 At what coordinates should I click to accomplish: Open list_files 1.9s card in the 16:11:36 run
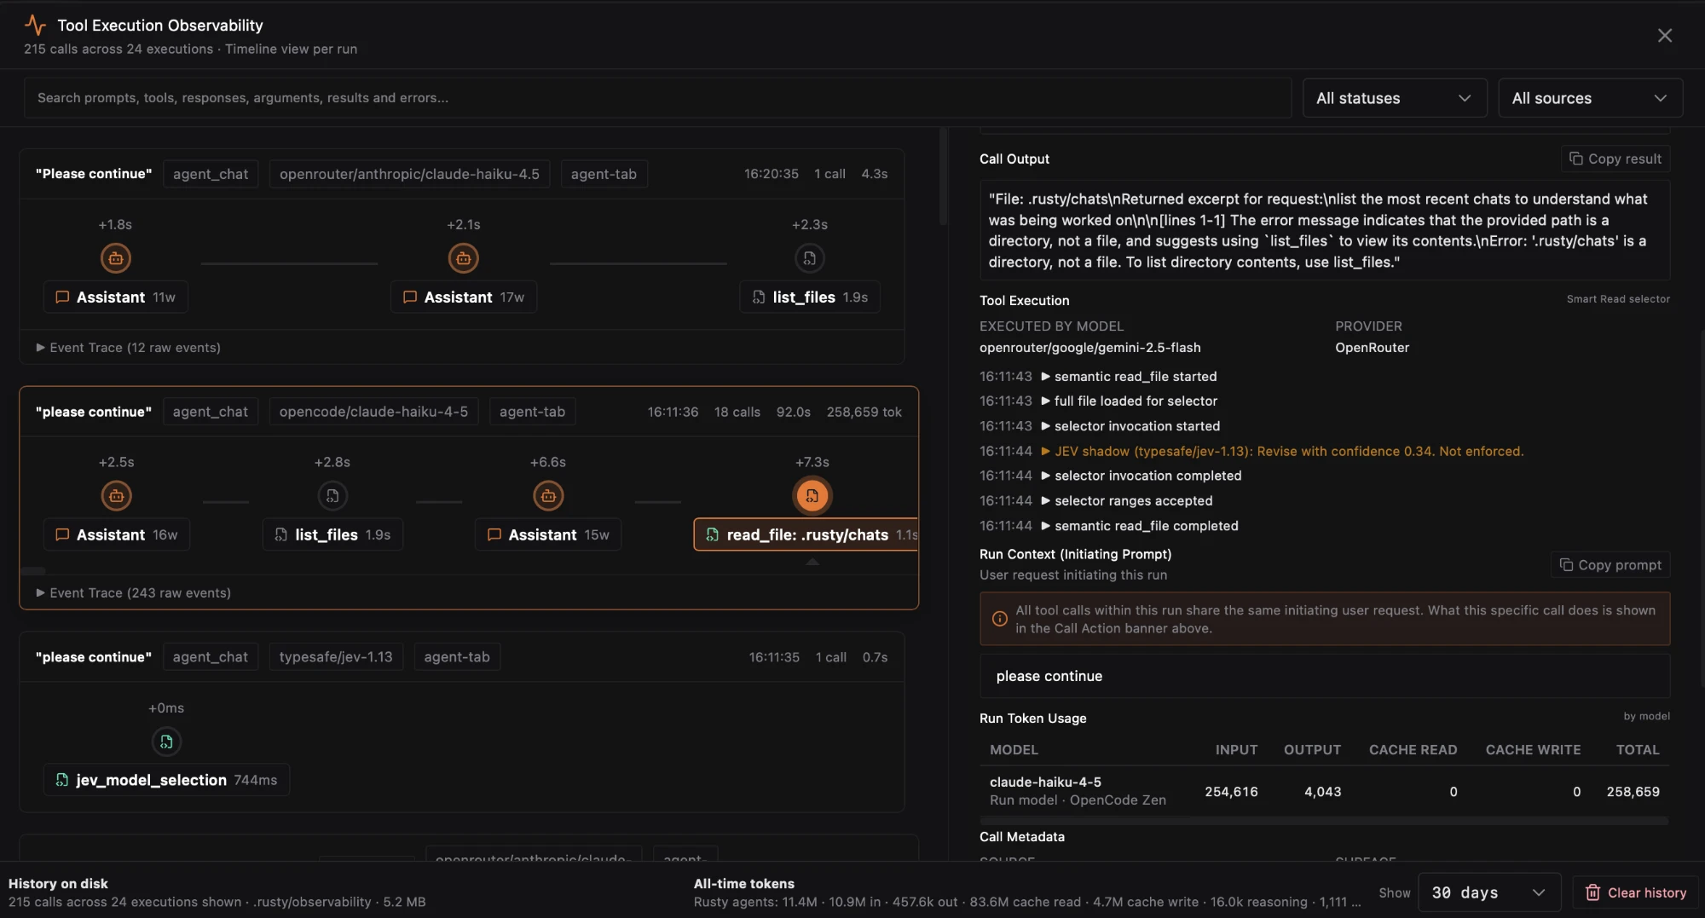pos(332,535)
